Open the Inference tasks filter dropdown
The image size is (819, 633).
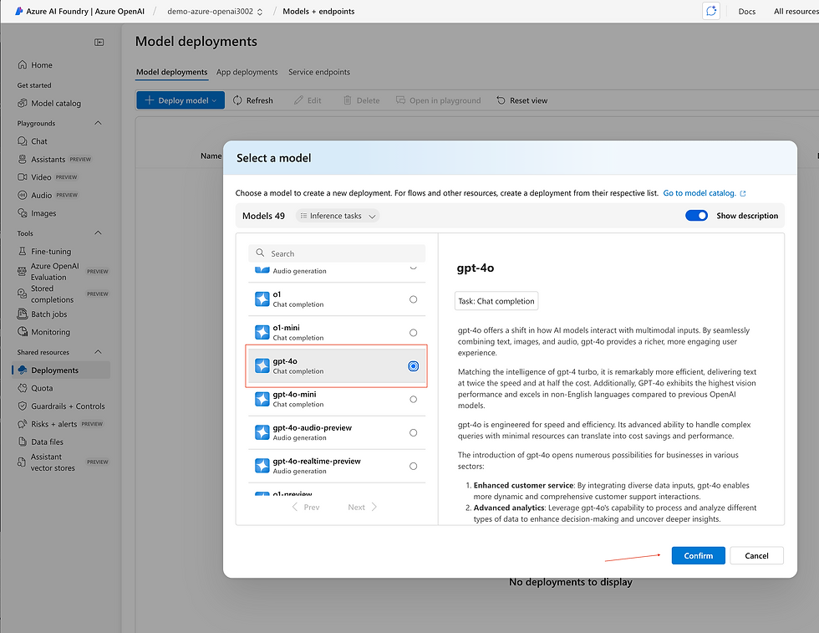(x=338, y=216)
